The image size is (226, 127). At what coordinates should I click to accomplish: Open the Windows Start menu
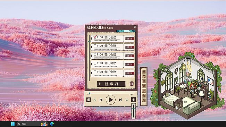pyautogui.click(x=13, y=124)
